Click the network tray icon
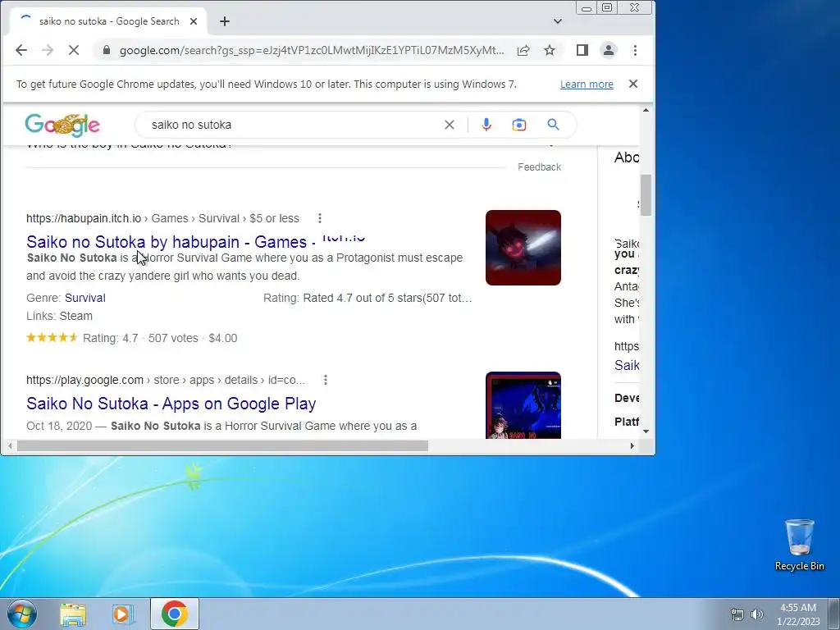Image resolution: width=840 pixels, height=630 pixels. 737,614
